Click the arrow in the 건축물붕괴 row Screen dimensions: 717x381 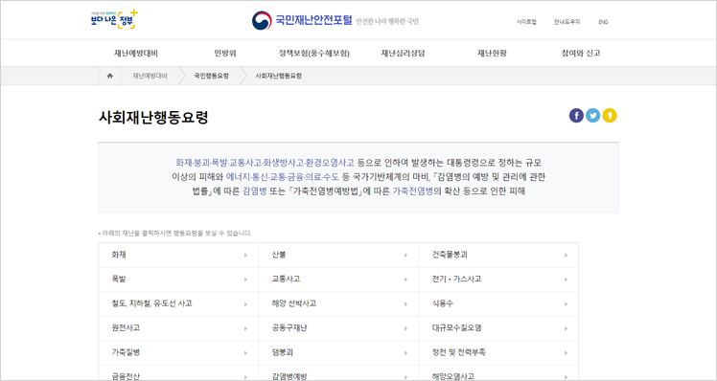566,256
